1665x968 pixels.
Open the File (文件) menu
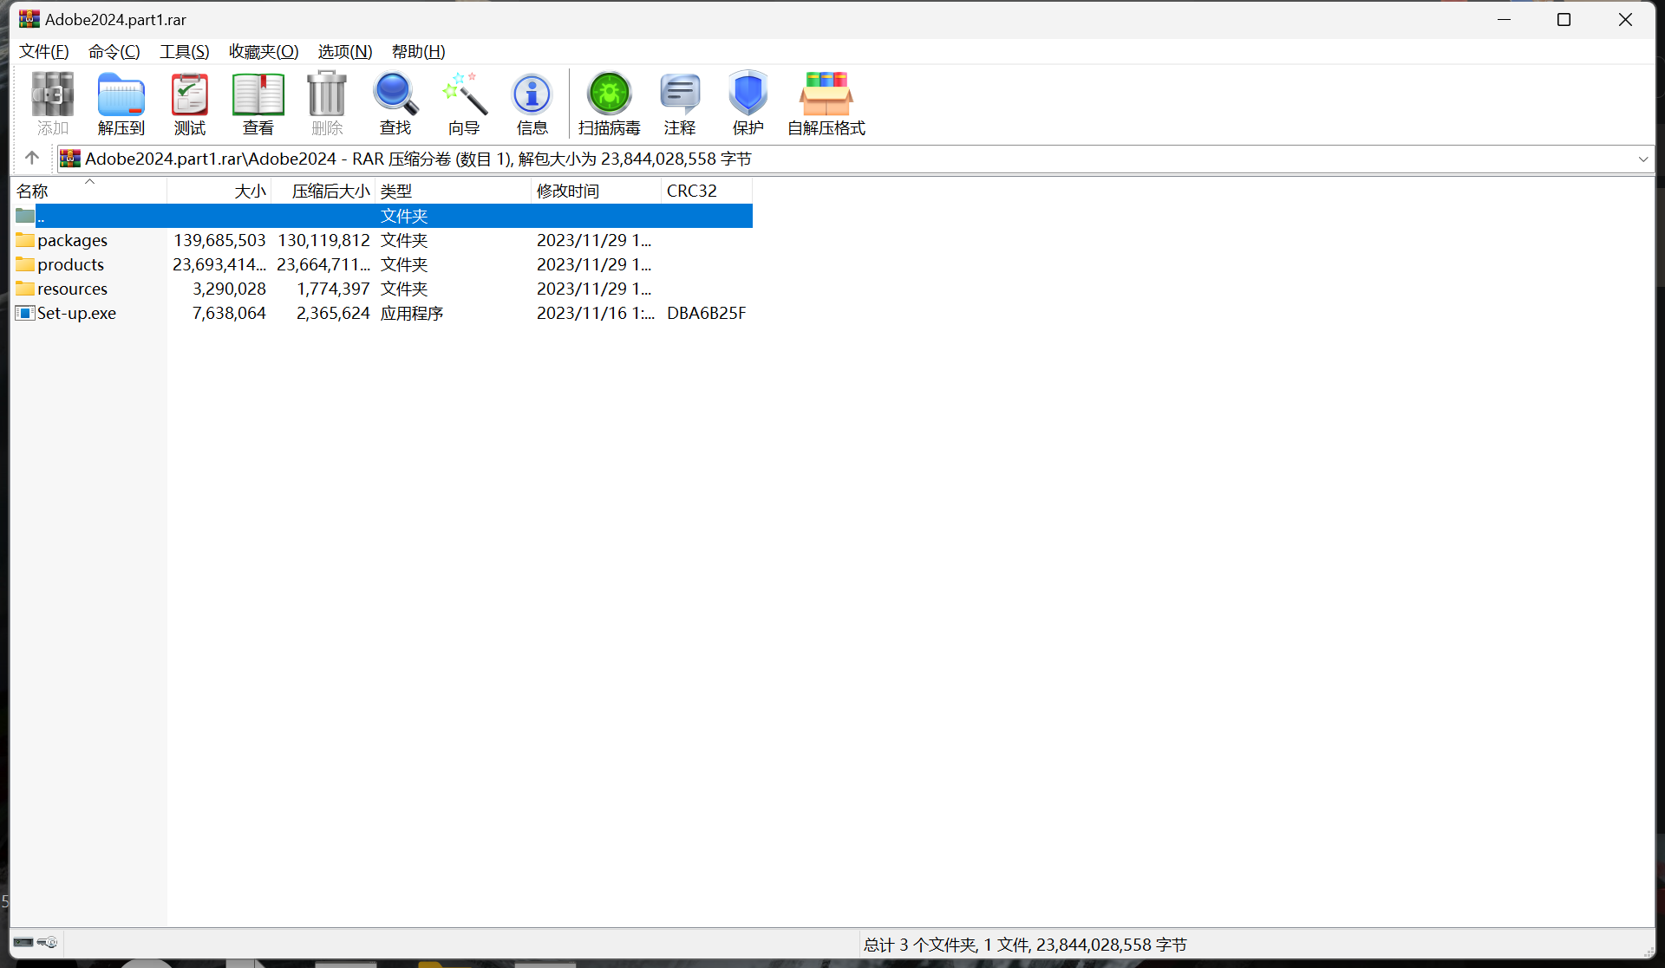[x=44, y=51]
